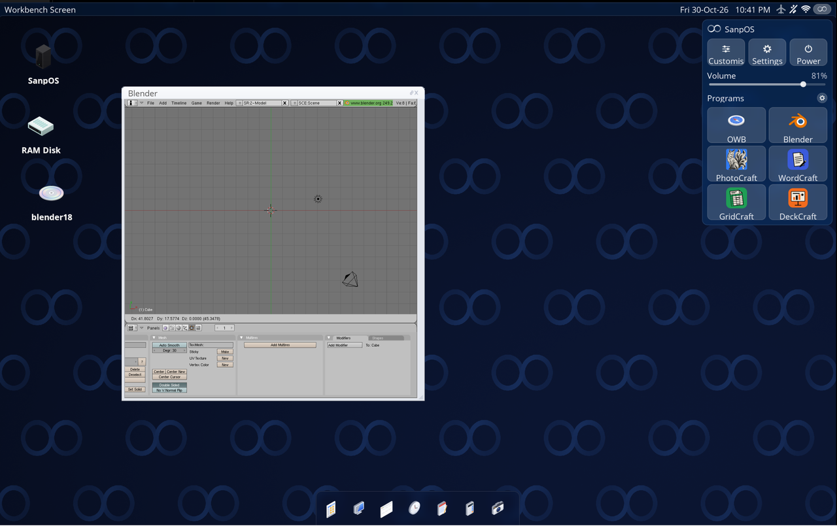Open the Blender info window-type selector

click(x=131, y=103)
